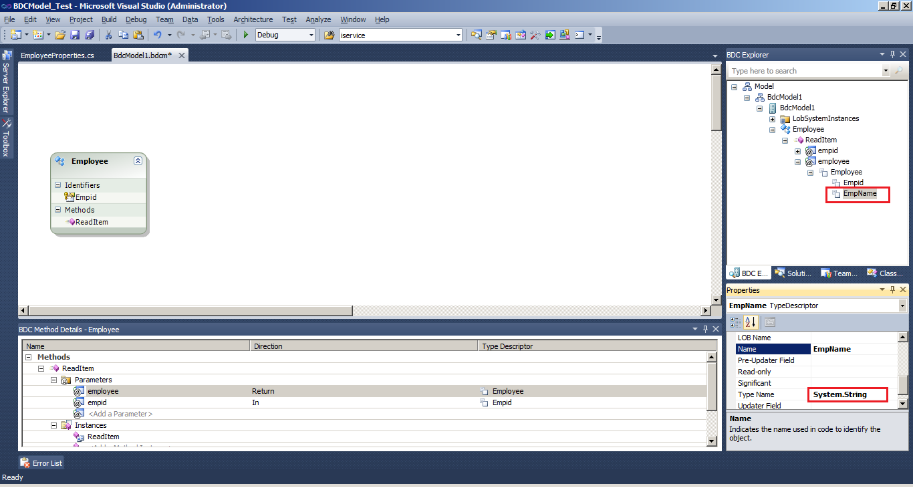This screenshot has height=488, width=913.
Task: Click the Type Name System.String value field
Action: point(854,394)
